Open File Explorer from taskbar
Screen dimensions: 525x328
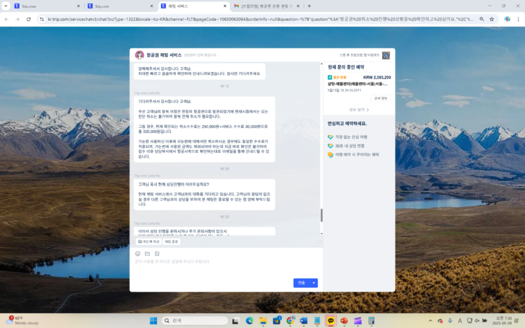pyautogui.click(x=263, y=321)
